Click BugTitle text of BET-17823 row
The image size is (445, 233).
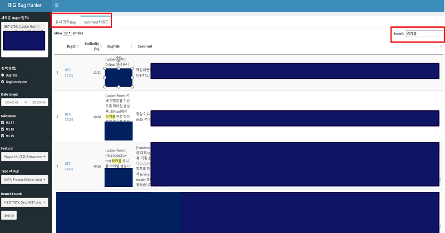[118, 158]
